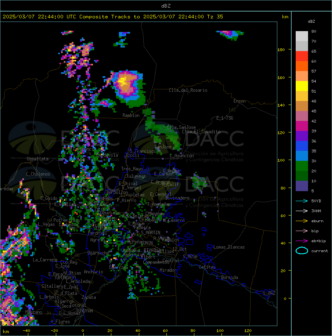Screen dimensions: 332x336
Task: Click the 'Clla.del_Rosario' map label
Action: [x=188, y=90]
